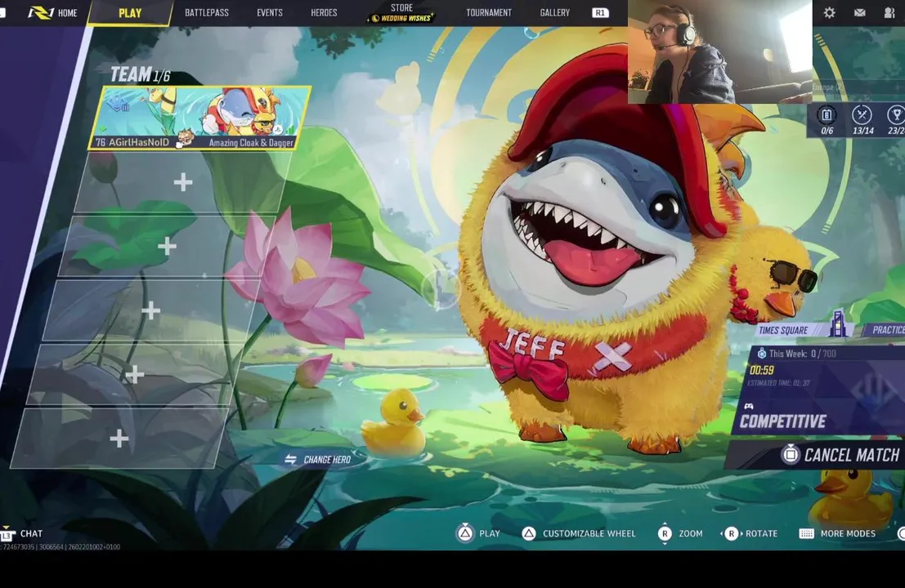Click the More Modes touchpad icon

(x=806, y=534)
